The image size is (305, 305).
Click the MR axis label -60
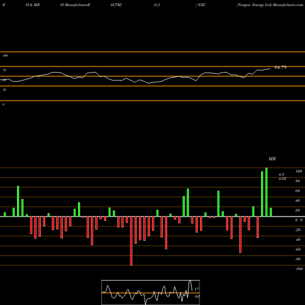pos(298,249)
